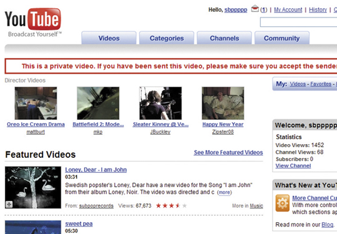Click the Views: 67,673 count text
The image size is (337, 234).
(x=135, y=206)
